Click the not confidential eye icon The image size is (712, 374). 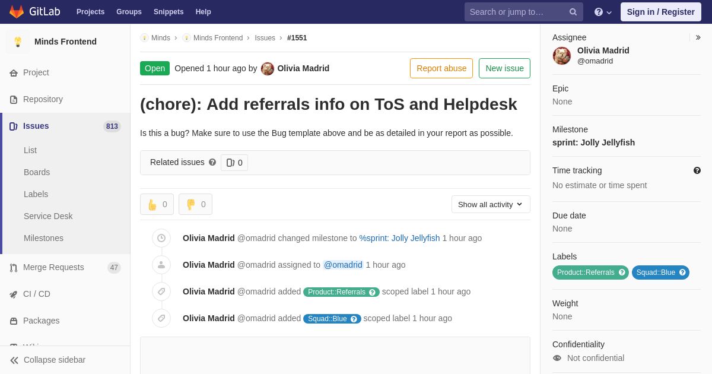click(557, 358)
